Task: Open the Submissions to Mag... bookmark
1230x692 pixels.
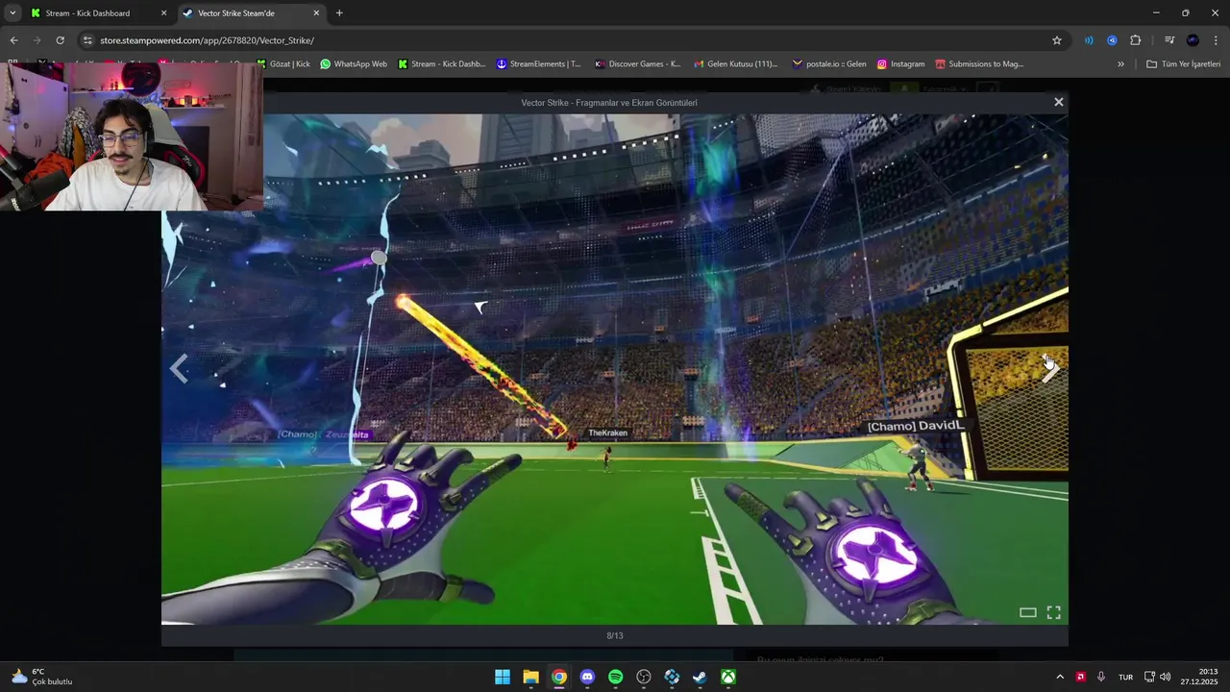Action: tap(979, 64)
